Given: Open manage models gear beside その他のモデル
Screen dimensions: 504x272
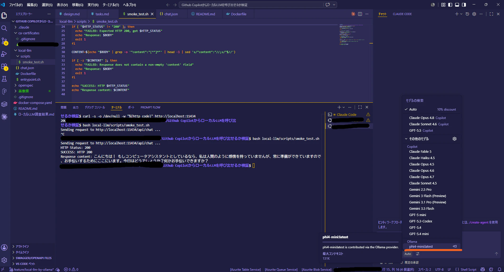Looking at the screenshot, I should tap(454, 139).
